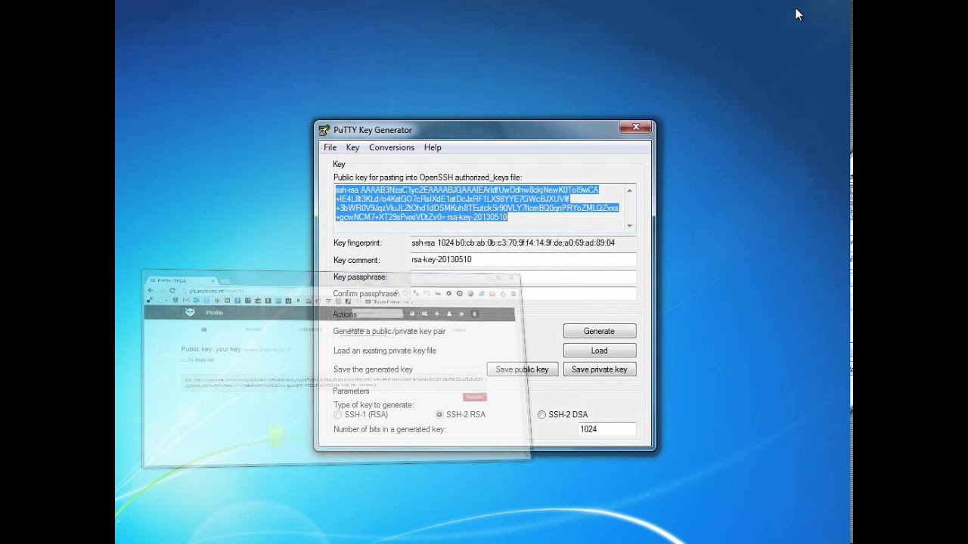Viewport: 968px width, 544px height.
Task: Click the Load button
Action: [599, 351]
